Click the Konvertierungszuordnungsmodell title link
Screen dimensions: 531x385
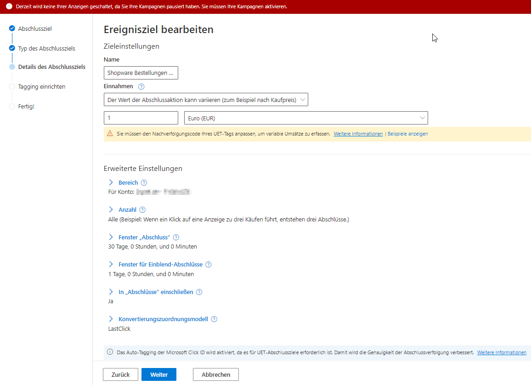(x=163, y=319)
